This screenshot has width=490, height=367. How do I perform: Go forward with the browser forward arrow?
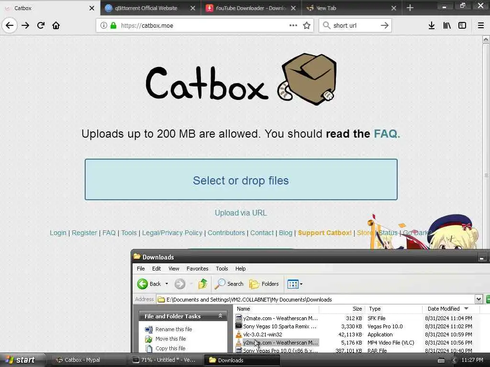click(25, 25)
